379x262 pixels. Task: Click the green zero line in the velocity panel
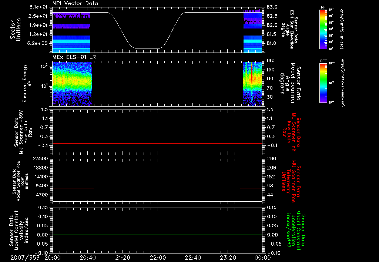157,235
